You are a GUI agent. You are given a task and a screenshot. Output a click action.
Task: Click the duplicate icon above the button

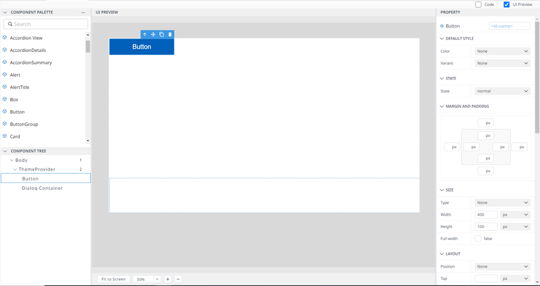coord(161,34)
